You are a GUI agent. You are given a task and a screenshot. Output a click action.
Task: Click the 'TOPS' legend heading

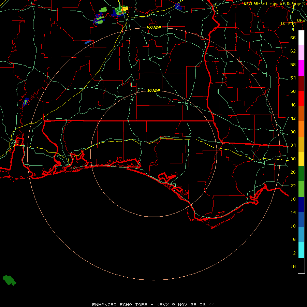click(300, 20)
